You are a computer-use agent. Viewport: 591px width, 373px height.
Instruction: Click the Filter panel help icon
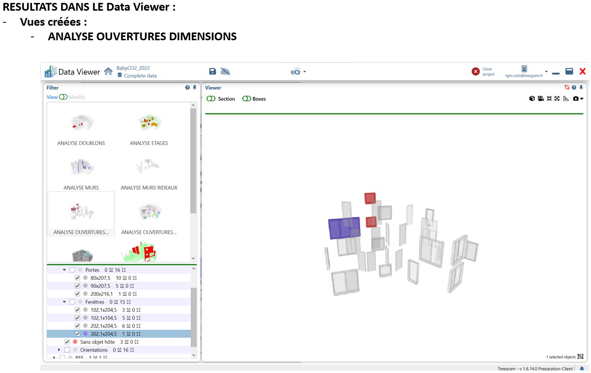pos(187,88)
